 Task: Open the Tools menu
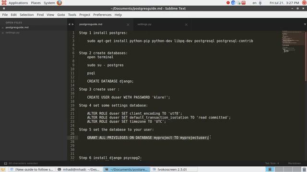pos(72,15)
